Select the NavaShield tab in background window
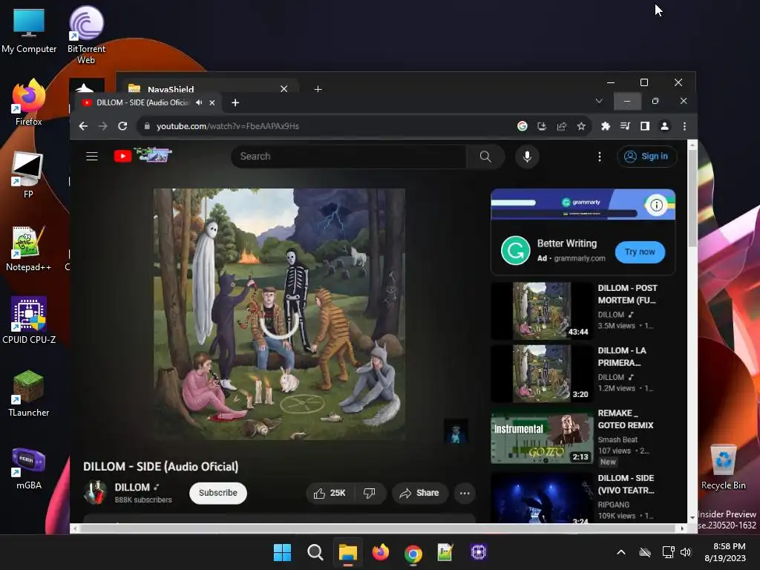 (x=171, y=89)
